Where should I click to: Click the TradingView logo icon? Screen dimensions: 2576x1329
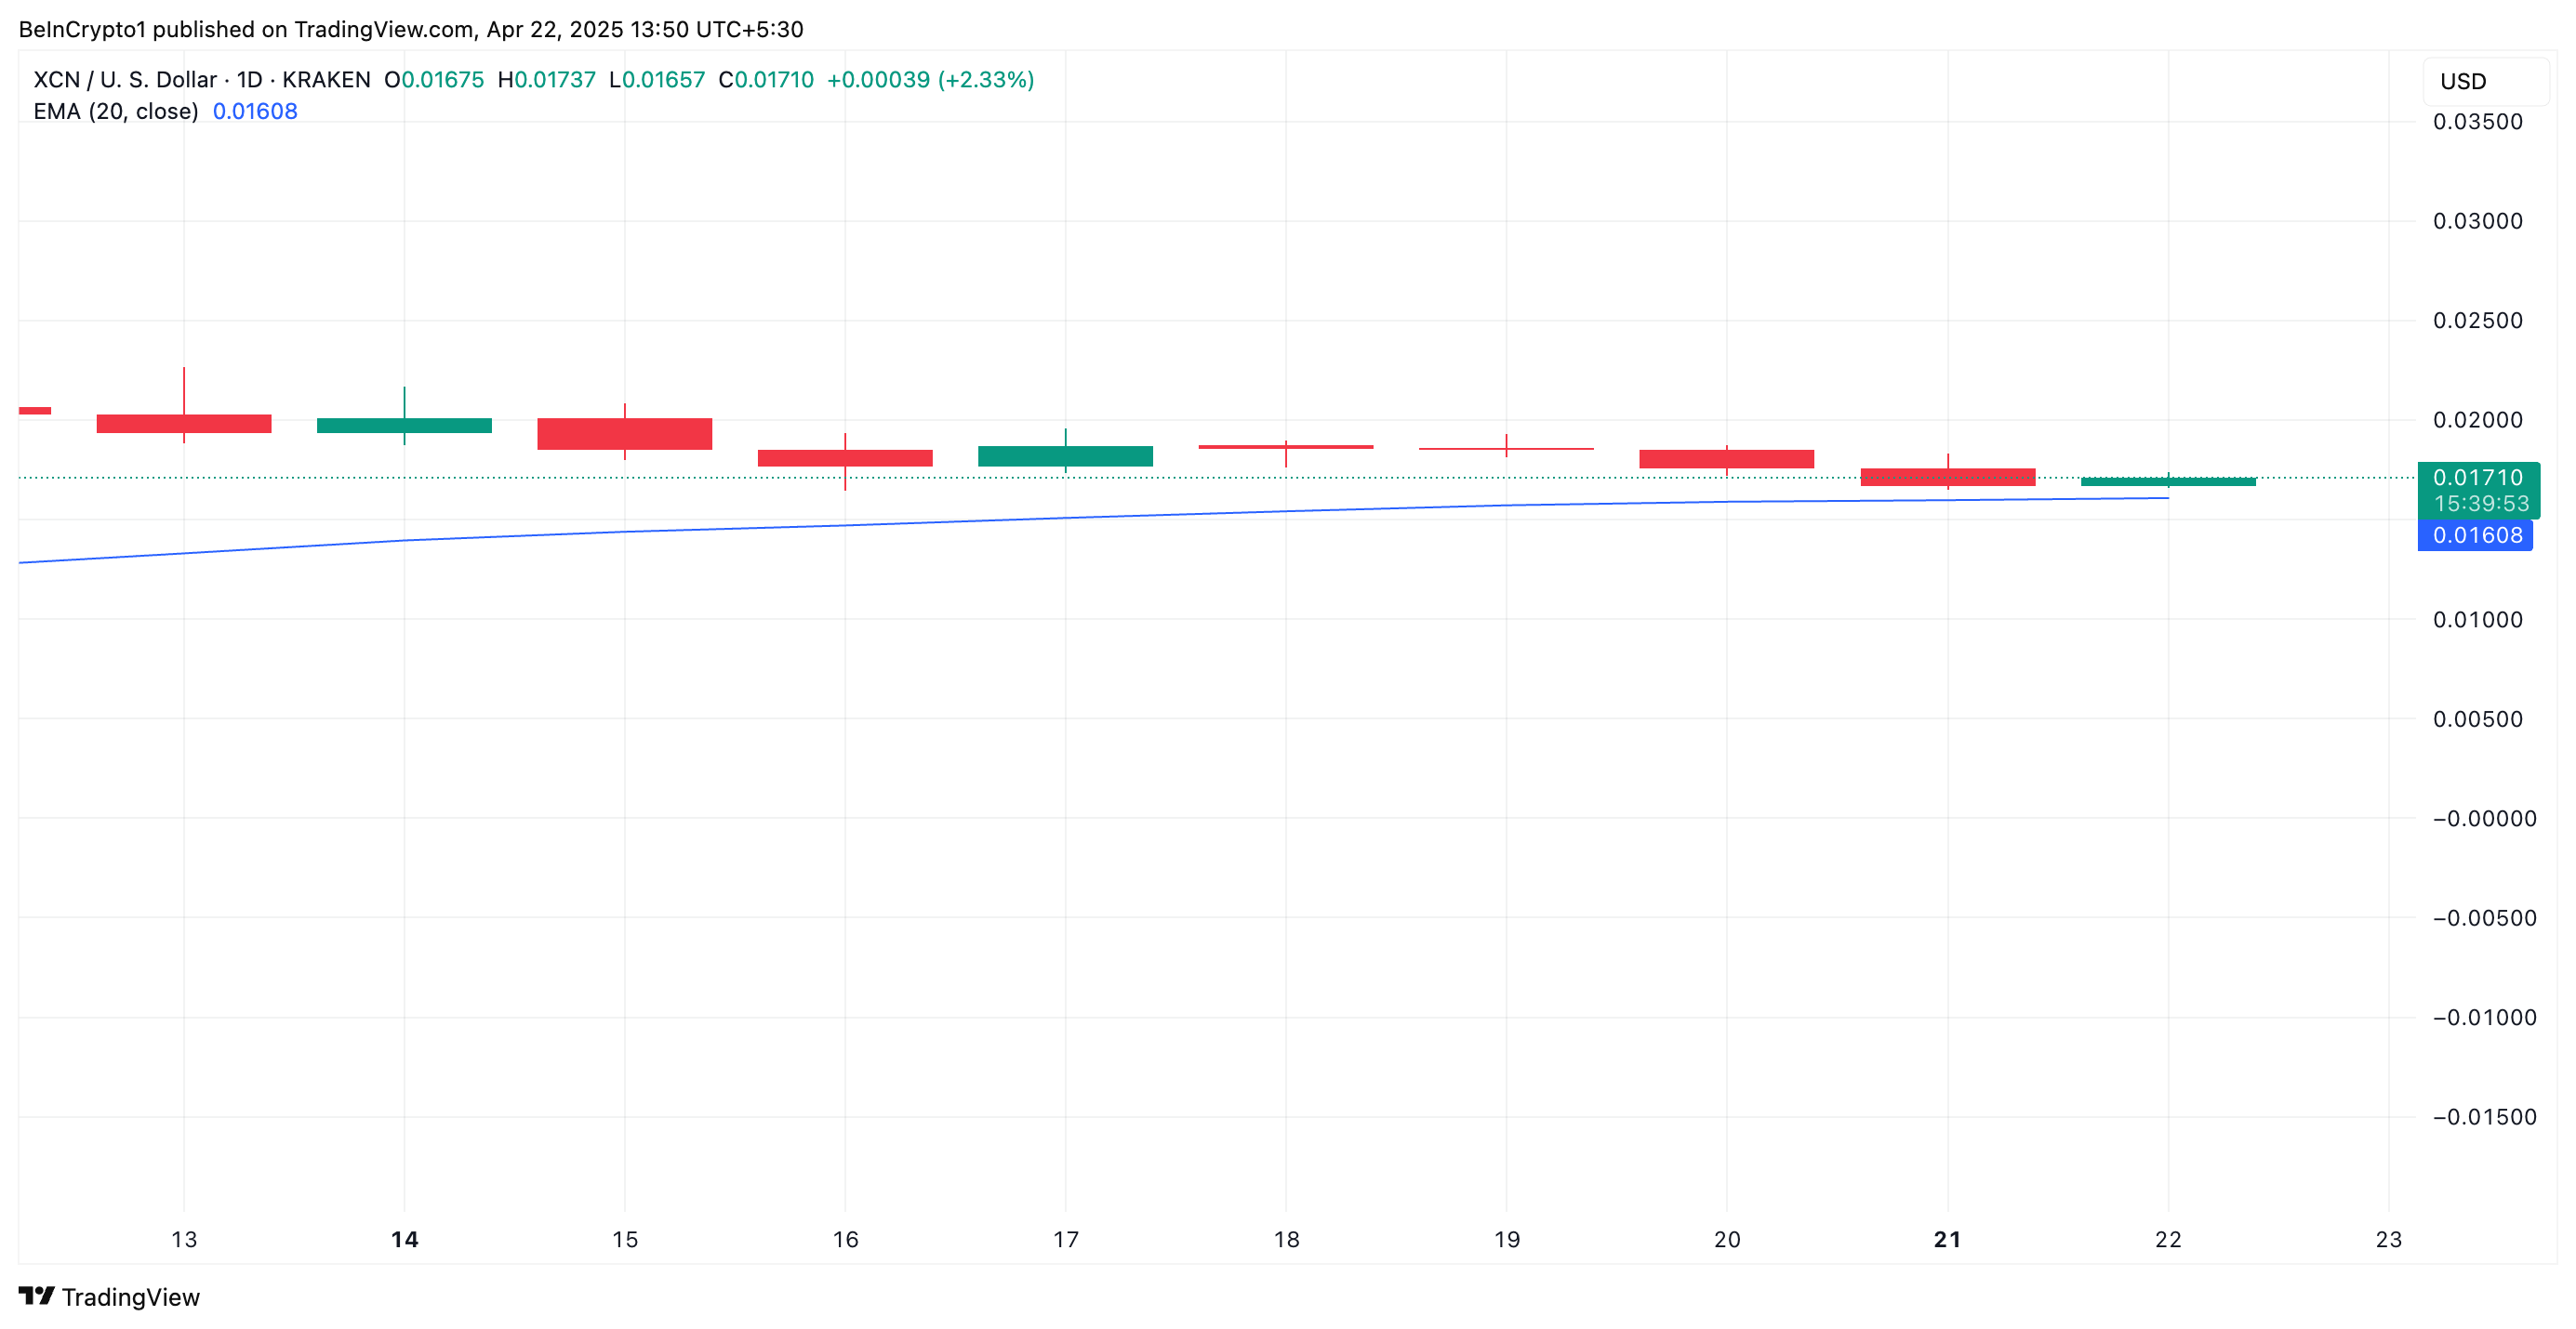click(36, 1296)
